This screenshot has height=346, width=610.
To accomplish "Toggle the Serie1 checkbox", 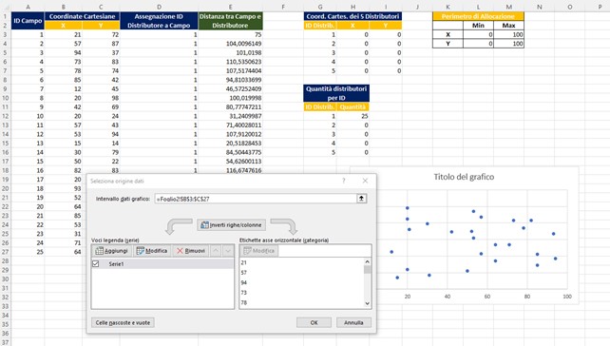I will [96, 264].
